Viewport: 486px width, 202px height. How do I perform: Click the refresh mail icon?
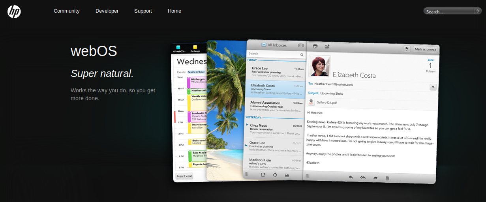click(275, 175)
